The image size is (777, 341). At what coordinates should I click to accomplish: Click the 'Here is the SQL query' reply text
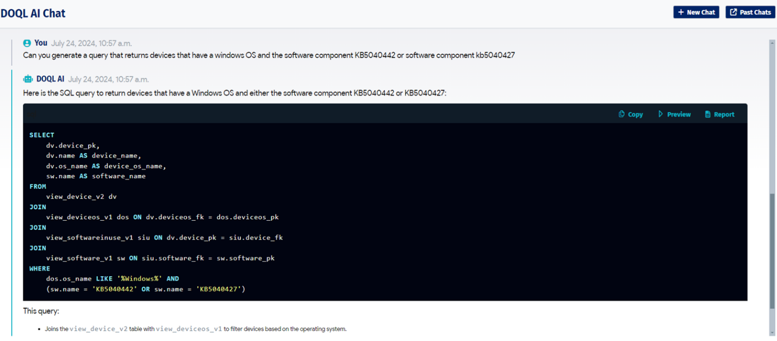coord(234,93)
